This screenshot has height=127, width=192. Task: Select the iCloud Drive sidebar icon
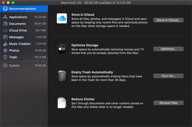(x=5, y=30)
